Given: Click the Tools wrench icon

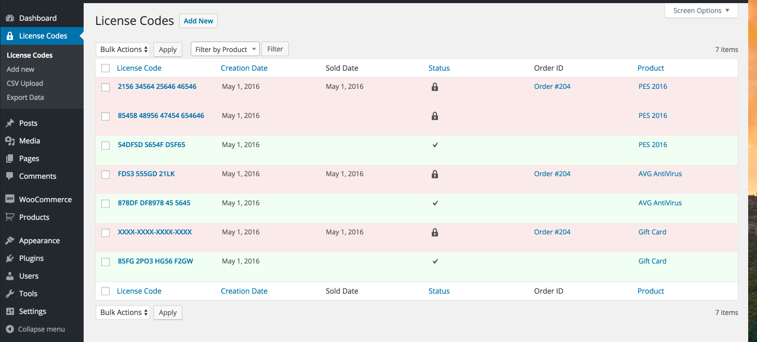Looking at the screenshot, I should click(9, 294).
